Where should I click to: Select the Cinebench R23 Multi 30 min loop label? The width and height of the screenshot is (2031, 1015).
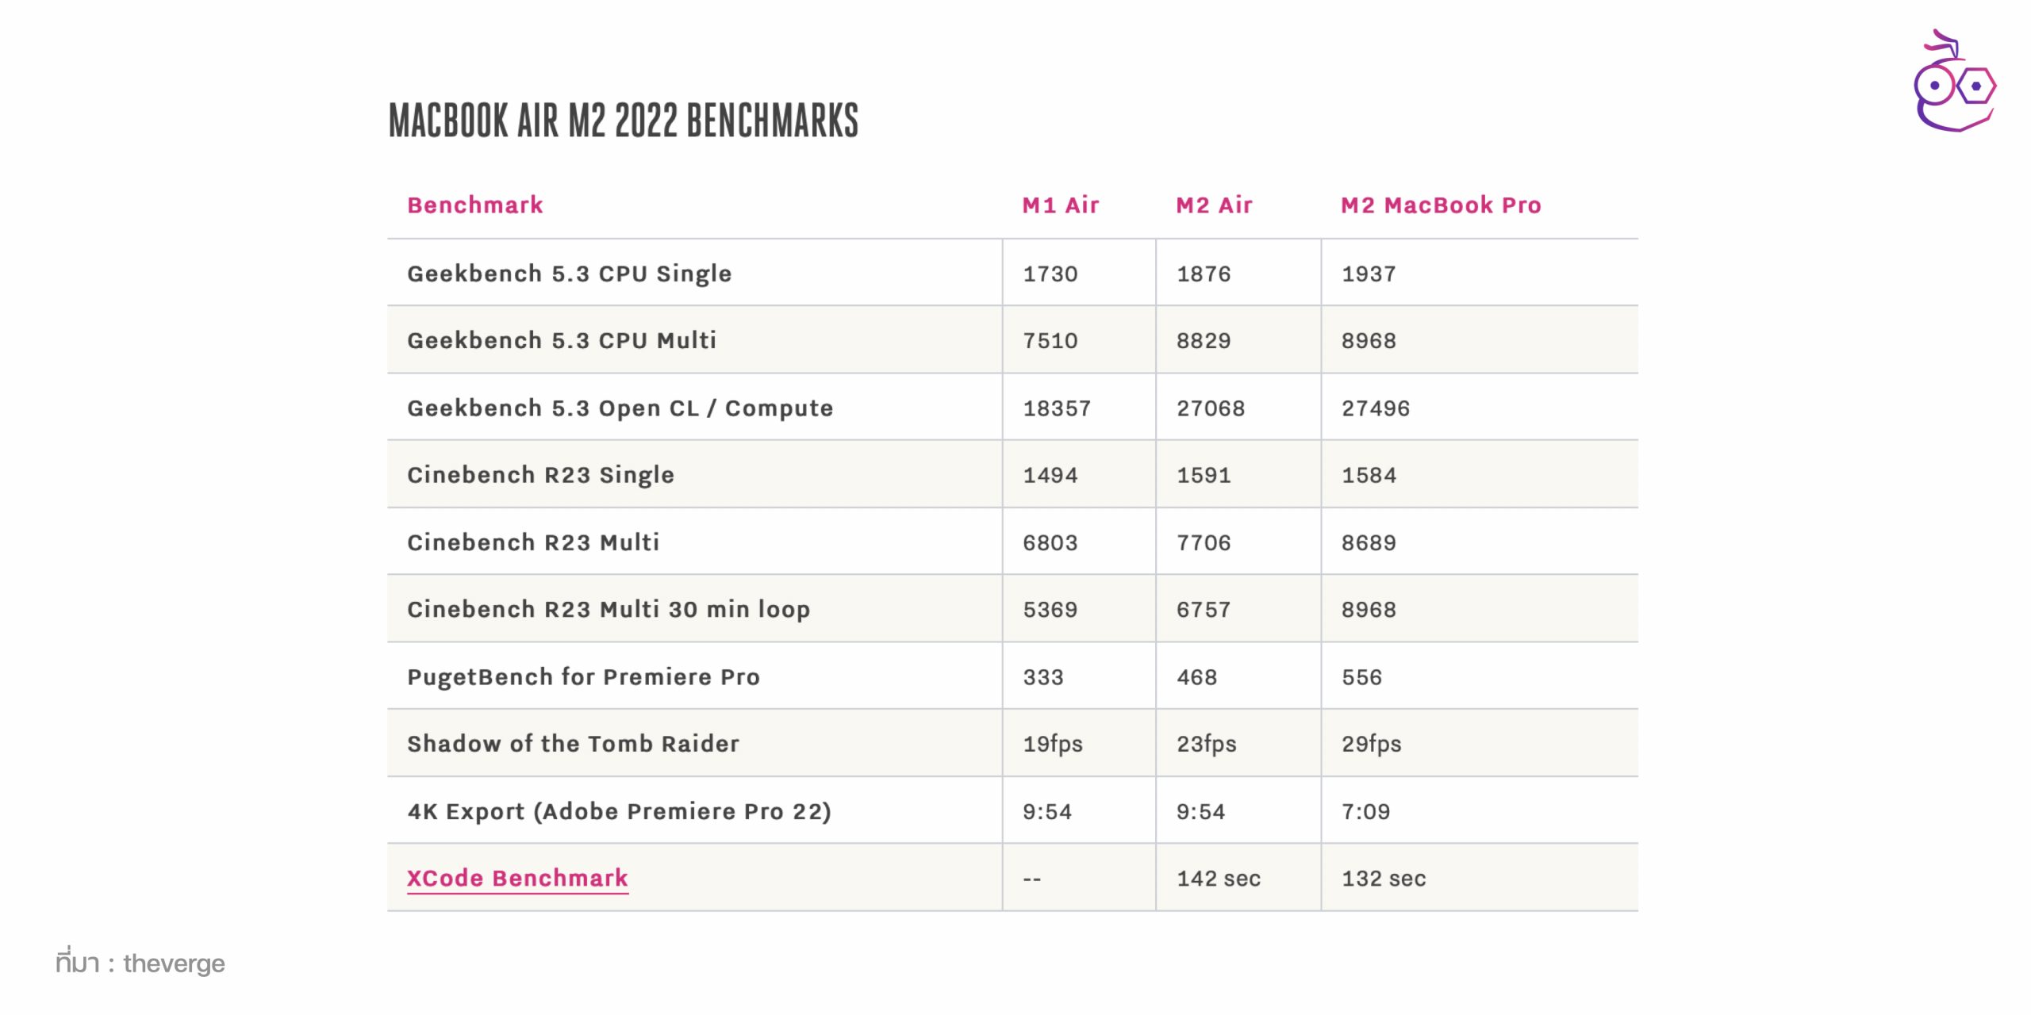[609, 610]
